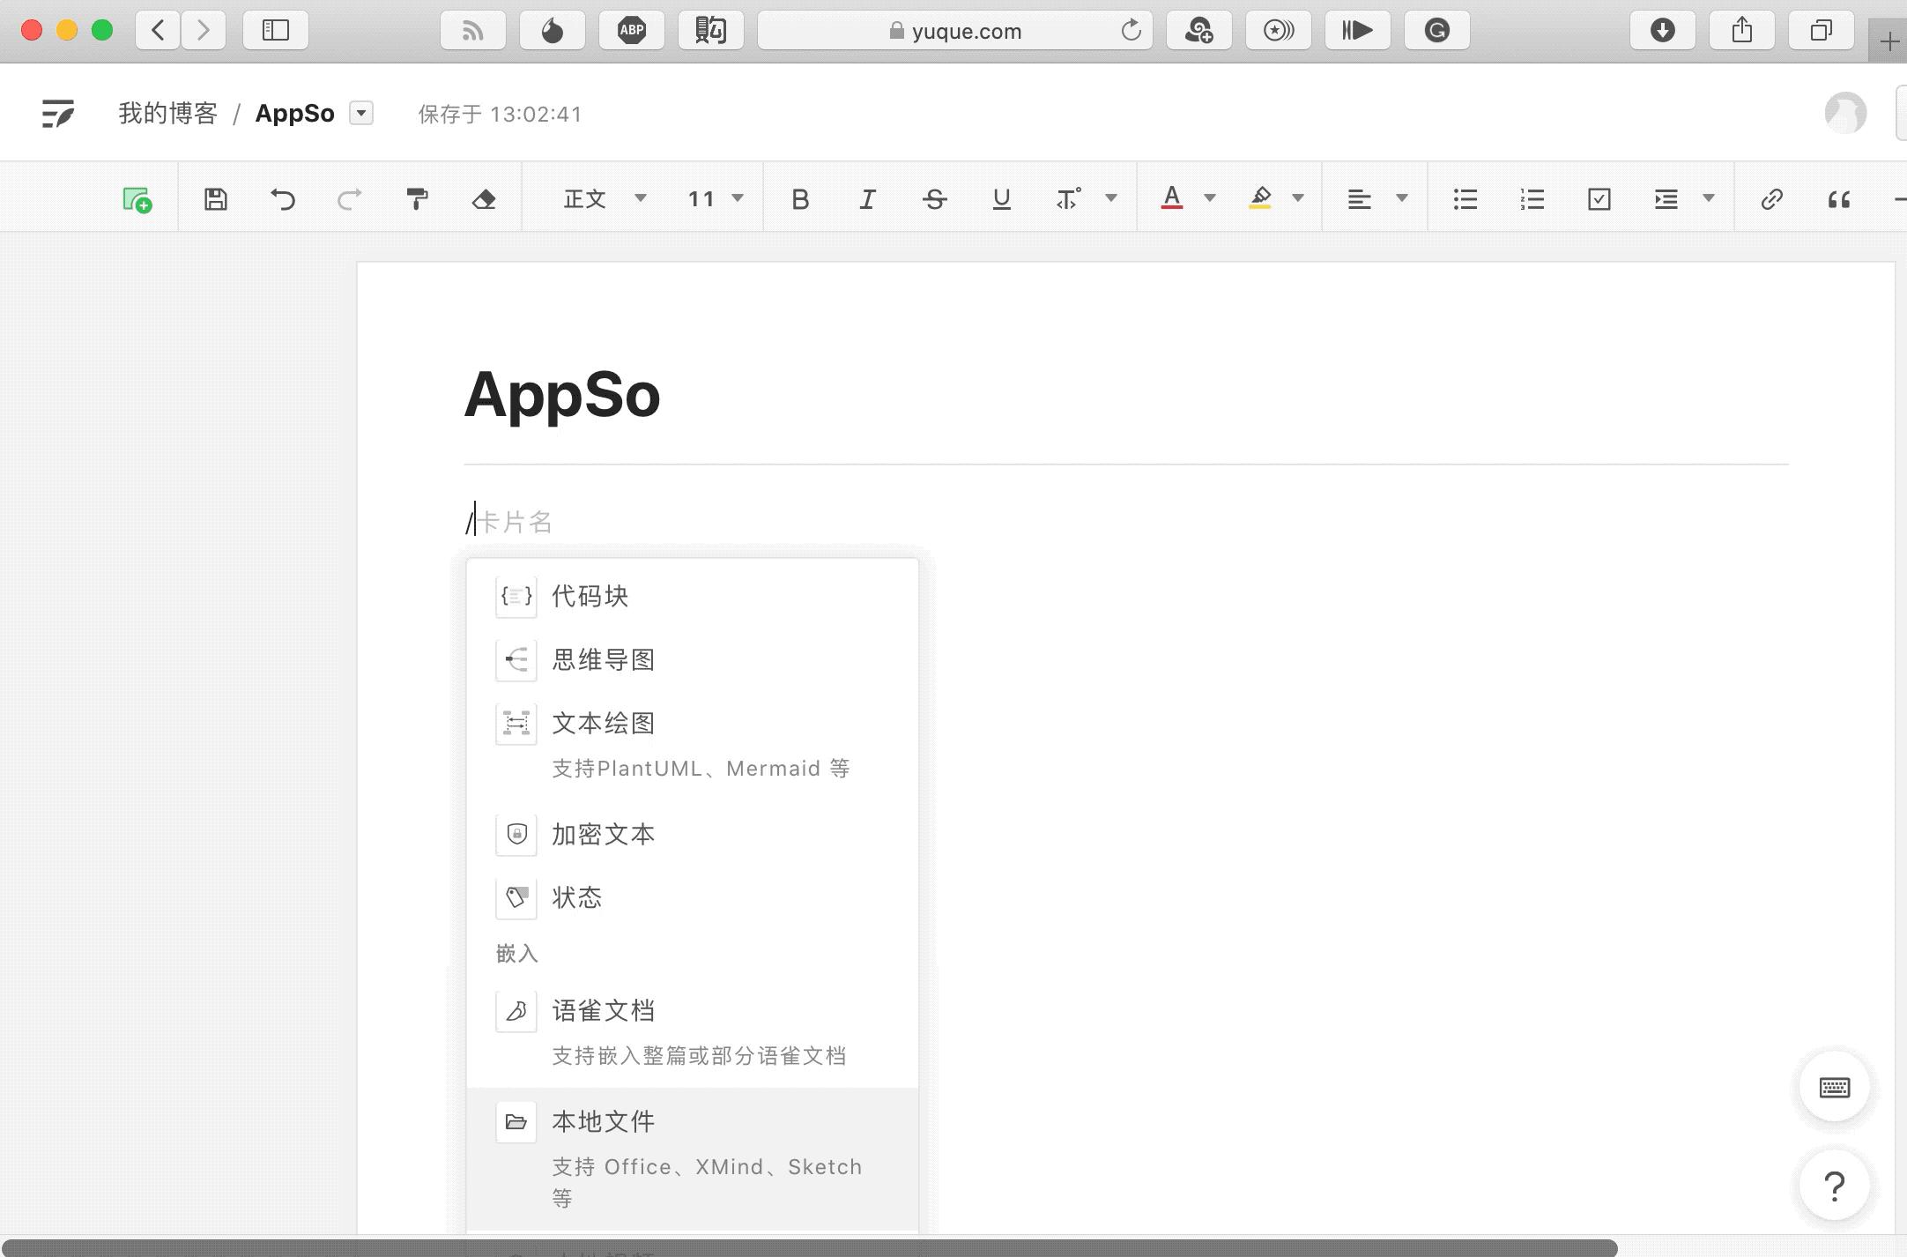Viewport: 1907px width, 1257px height.
Task: Open the 正文 paragraph style dropdown
Action: click(605, 199)
